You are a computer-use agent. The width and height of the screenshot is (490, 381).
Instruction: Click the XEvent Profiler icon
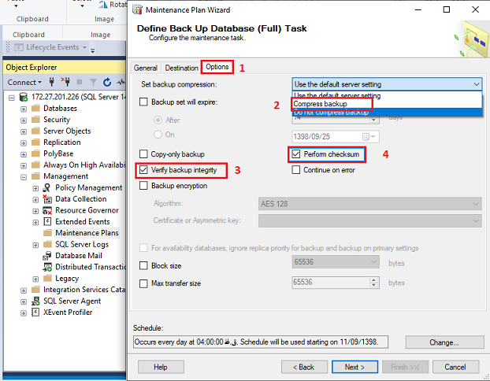tap(35, 313)
